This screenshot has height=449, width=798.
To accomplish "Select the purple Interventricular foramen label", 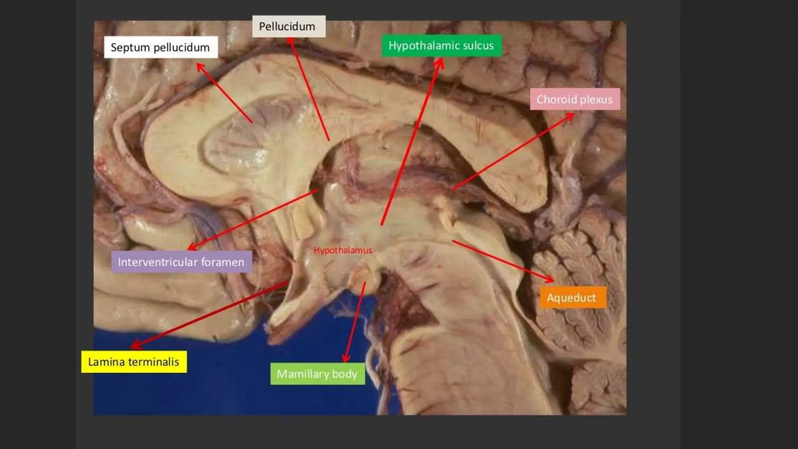I will tap(181, 262).
